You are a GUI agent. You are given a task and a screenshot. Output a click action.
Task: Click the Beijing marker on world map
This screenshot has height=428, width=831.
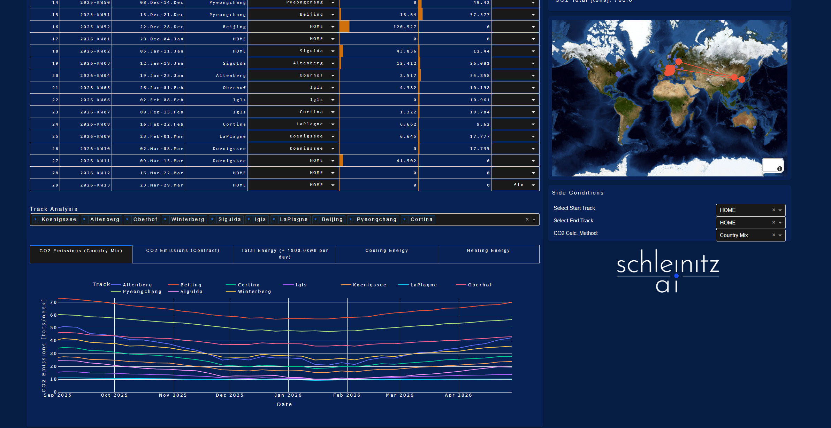pyautogui.click(x=734, y=77)
